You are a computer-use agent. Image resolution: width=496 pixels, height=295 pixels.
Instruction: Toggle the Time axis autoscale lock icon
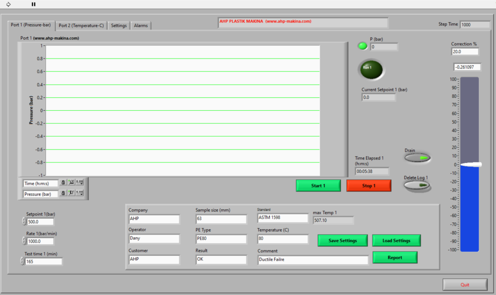pos(63,182)
